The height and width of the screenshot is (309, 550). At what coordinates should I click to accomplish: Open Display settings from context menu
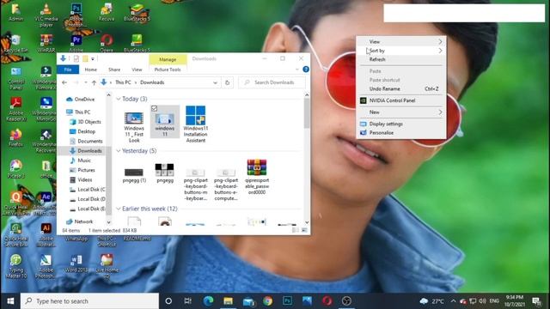401,124
